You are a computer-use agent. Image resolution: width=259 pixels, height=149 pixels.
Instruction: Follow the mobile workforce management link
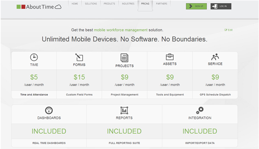point(121,30)
